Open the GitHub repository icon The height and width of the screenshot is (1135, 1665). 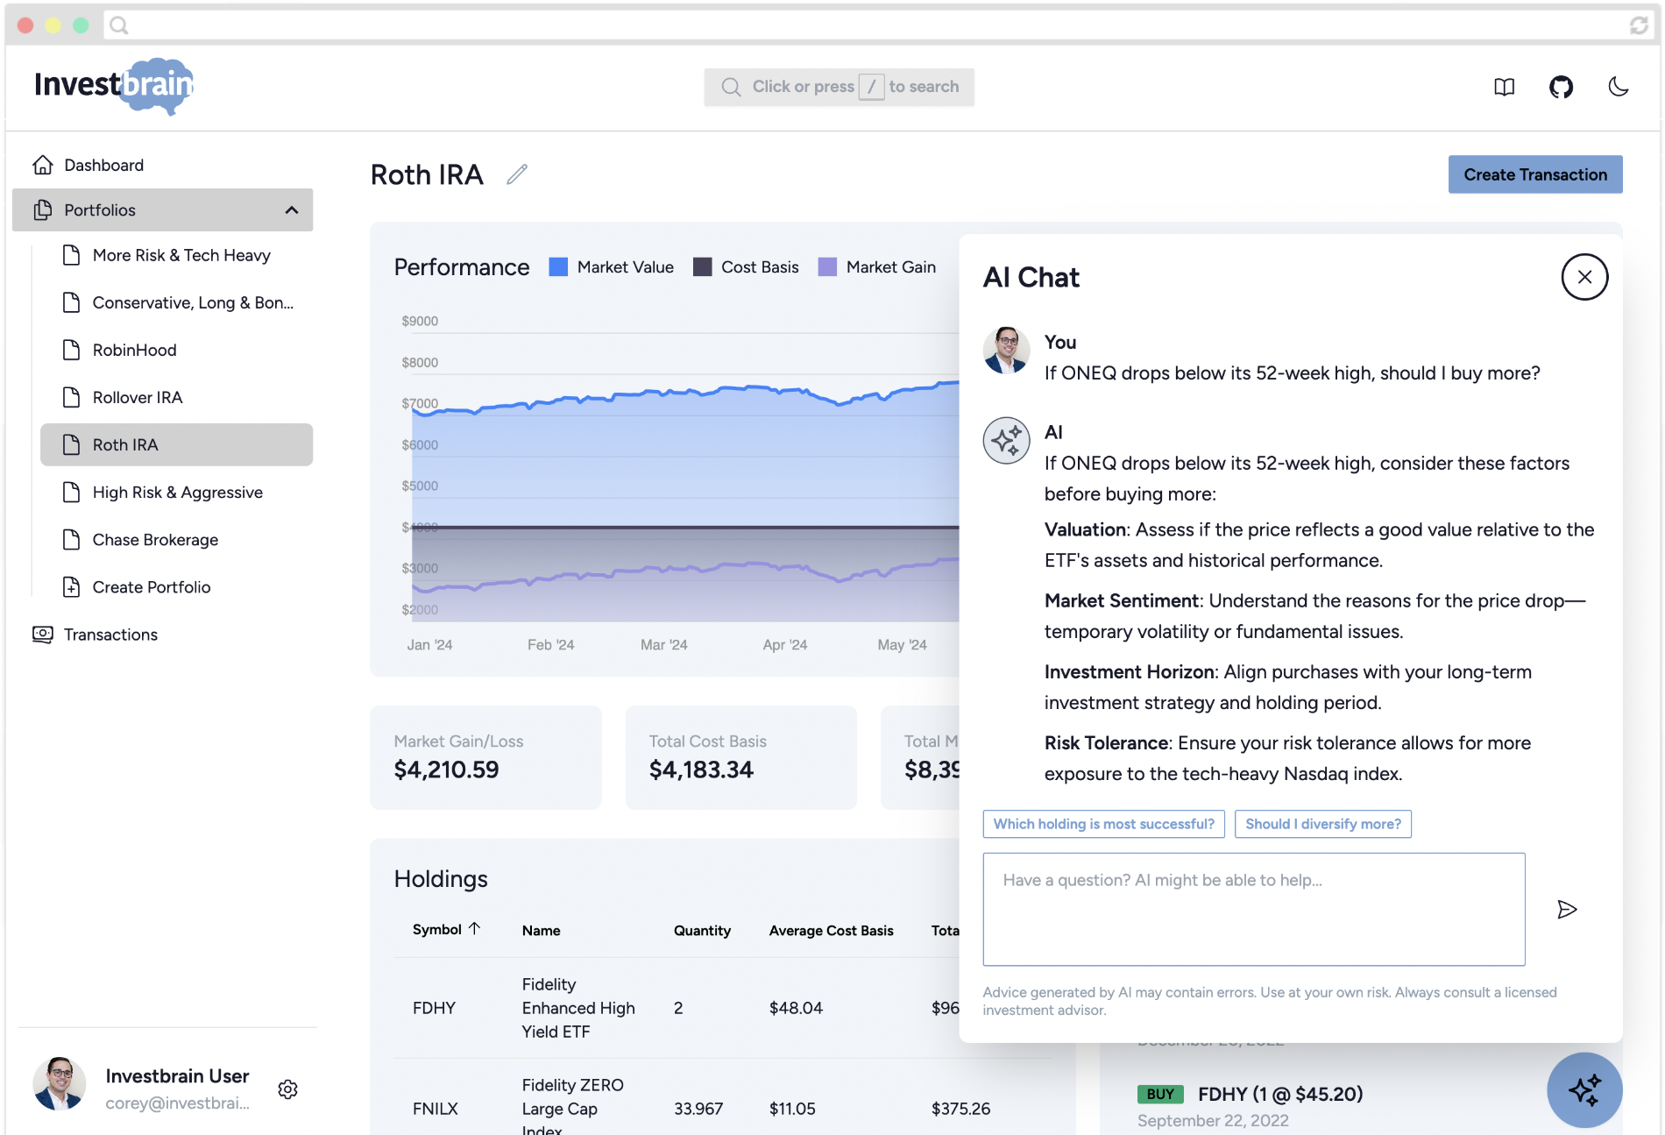pyautogui.click(x=1562, y=87)
